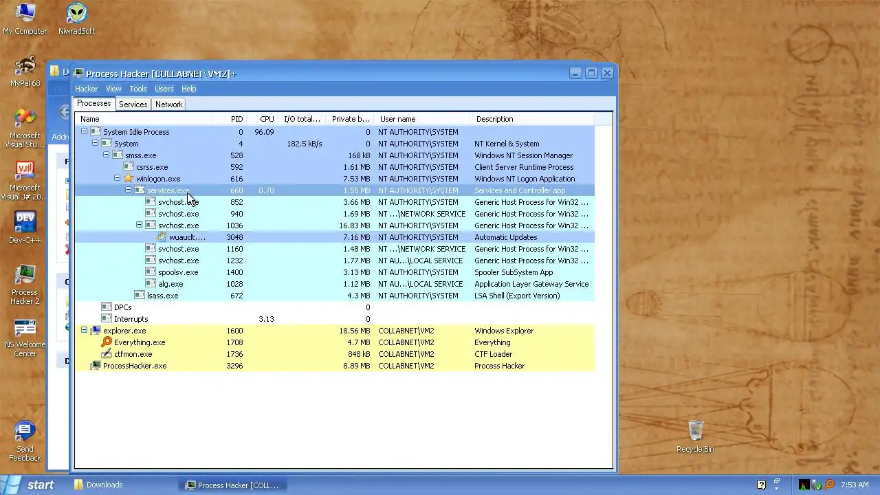
Task: Sort by the Private bytes column header
Action: [x=350, y=119]
